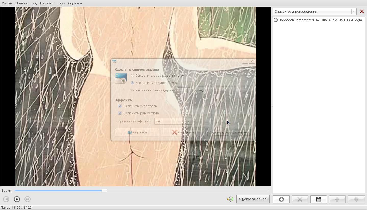
Task: Toggle Включить рамку окна checkbox
Action: pos(120,113)
